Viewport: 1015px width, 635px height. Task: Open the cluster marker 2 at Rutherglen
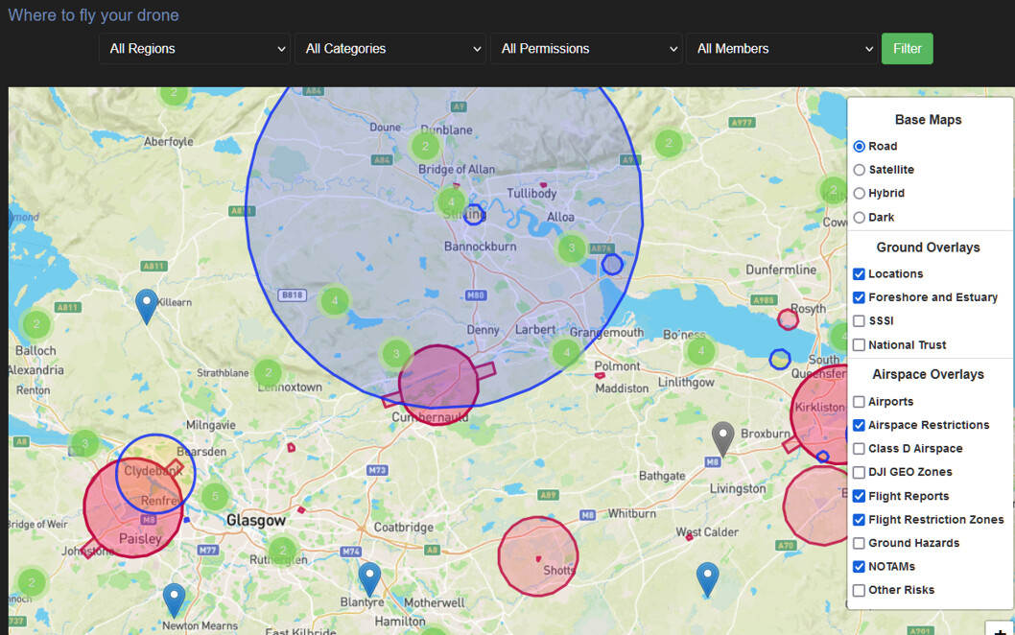[x=282, y=551]
